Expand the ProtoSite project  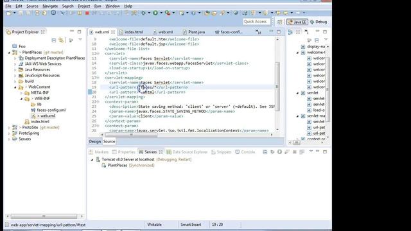coord(9,128)
